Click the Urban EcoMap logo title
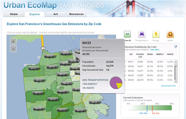The height and width of the screenshot is (119, 186). pyautogui.click(x=30, y=5)
